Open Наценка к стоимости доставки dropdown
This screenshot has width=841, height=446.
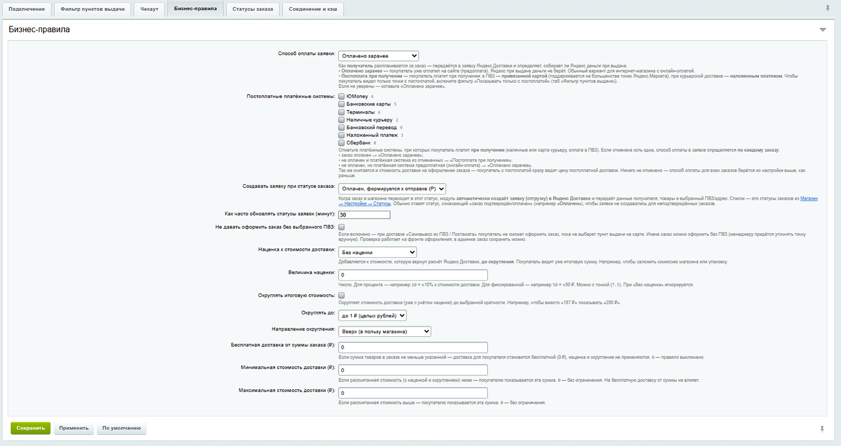pos(377,252)
